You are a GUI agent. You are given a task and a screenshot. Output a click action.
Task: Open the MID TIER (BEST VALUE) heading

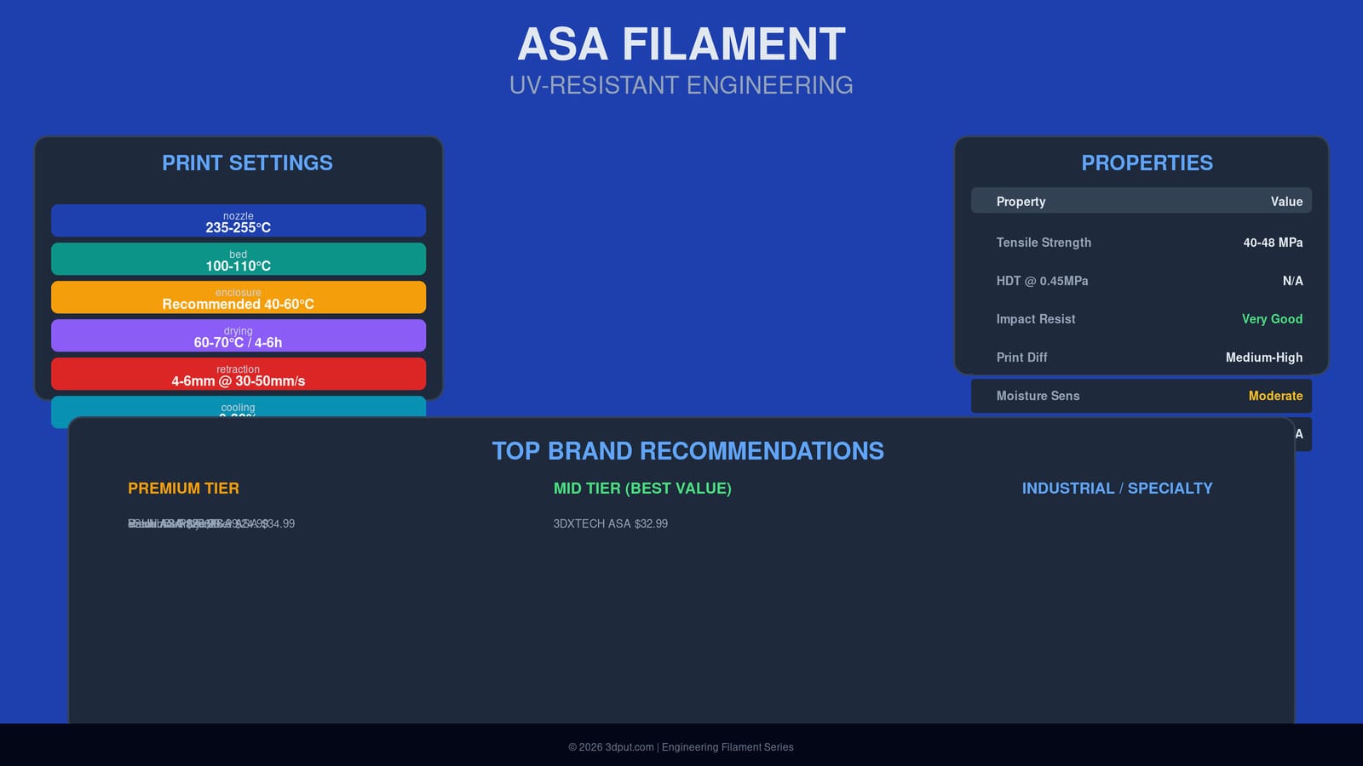[x=642, y=489]
